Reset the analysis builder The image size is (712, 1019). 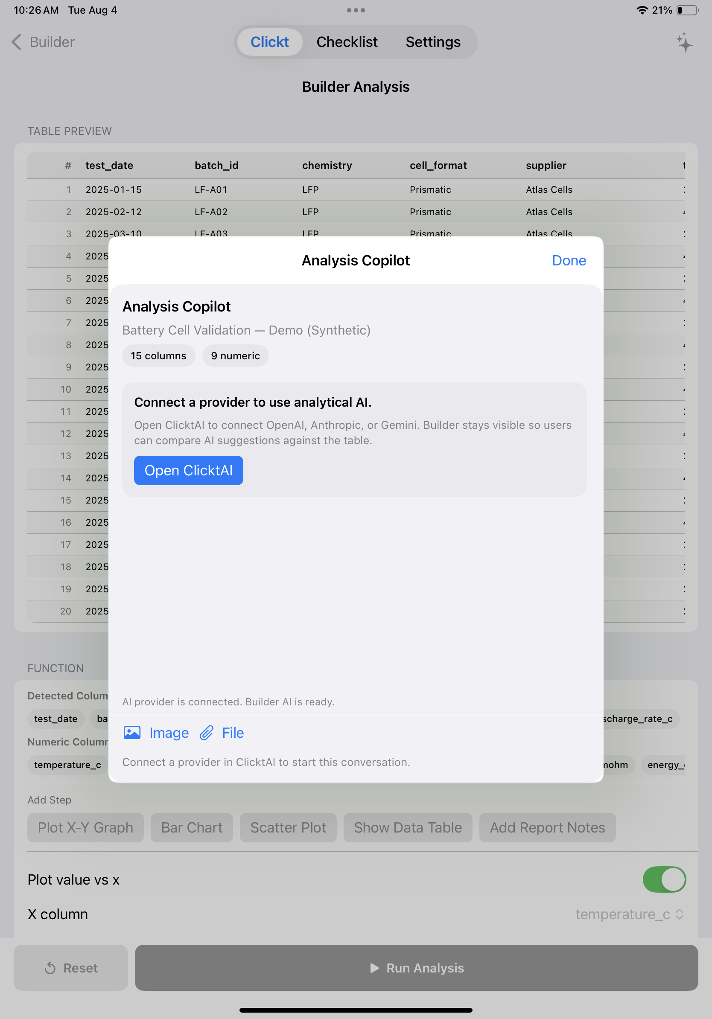[x=71, y=967]
